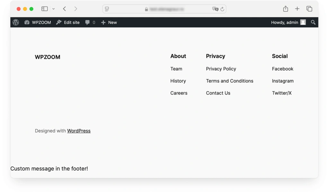Click the WordPress logo in the admin bar
329x192 pixels.
pyautogui.click(x=15, y=22)
